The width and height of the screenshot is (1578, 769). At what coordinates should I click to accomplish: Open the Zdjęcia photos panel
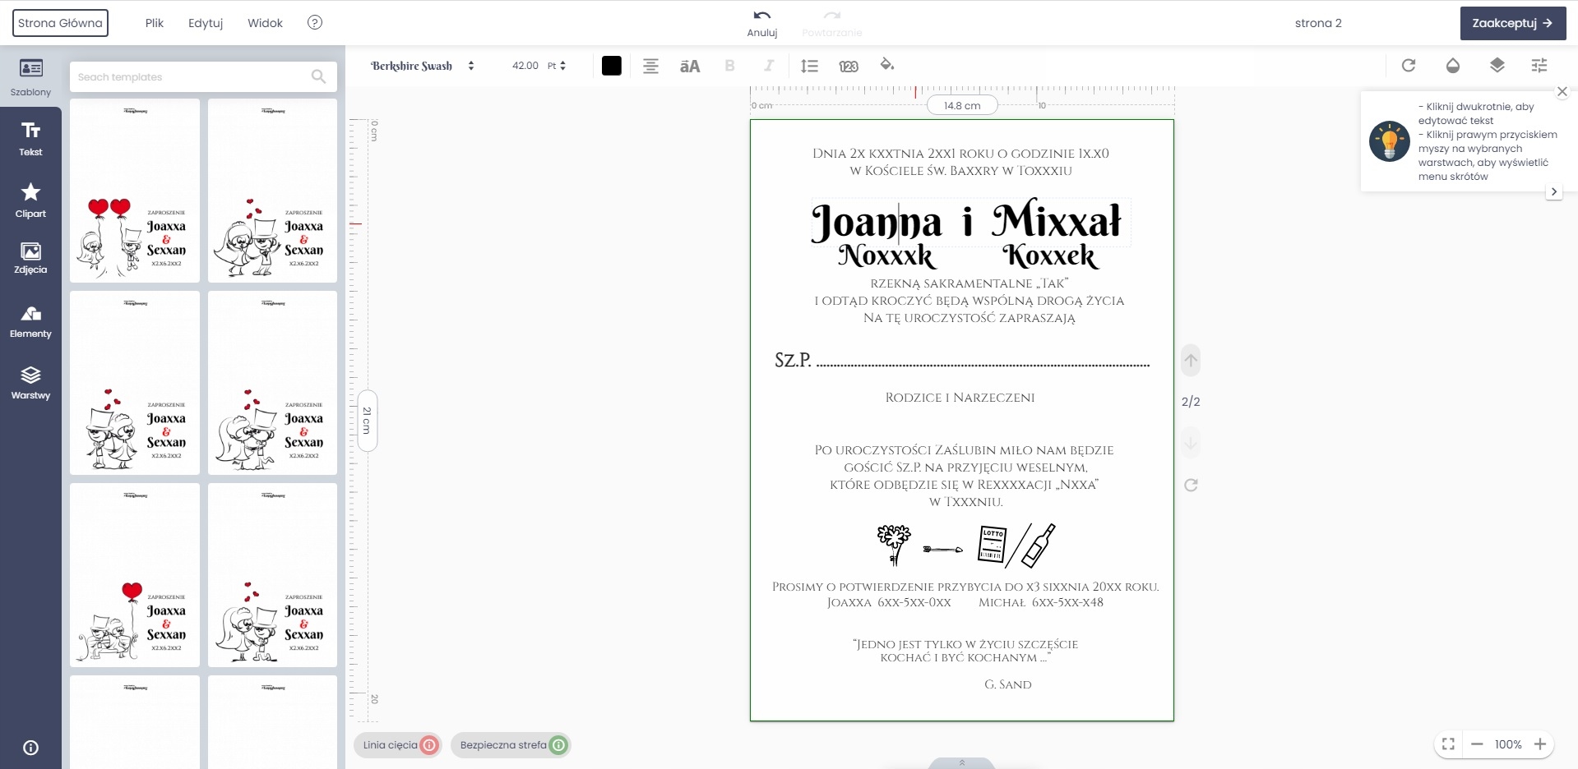tap(30, 258)
